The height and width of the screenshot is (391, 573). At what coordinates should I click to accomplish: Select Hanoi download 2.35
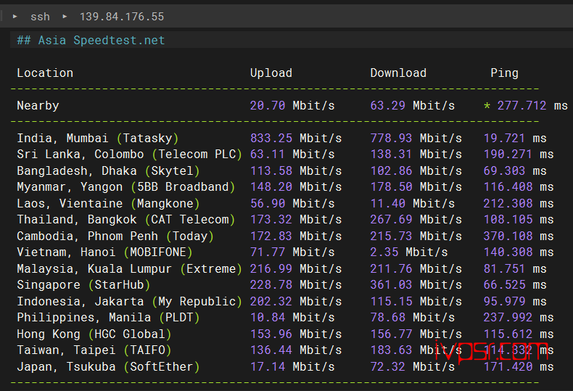tap(384, 252)
